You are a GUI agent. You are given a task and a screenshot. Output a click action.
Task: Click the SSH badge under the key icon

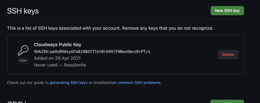click(x=23, y=61)
